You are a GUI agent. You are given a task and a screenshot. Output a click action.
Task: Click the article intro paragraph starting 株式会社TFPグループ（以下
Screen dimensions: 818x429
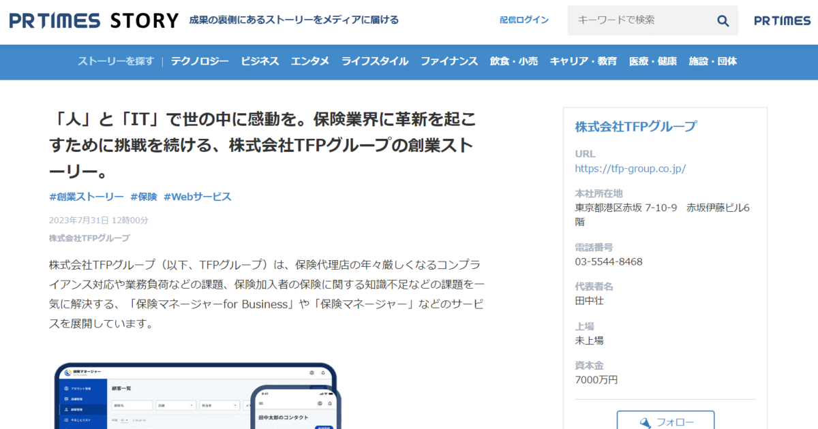coord(267,293)
